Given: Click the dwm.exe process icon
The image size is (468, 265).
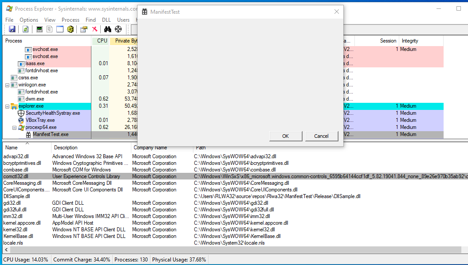Looking at the screenshot, I should pyautogui.click(x=21, y=99).
